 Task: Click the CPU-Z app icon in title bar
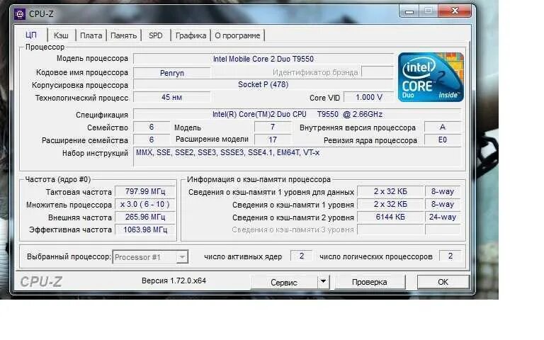pos(20,14)
